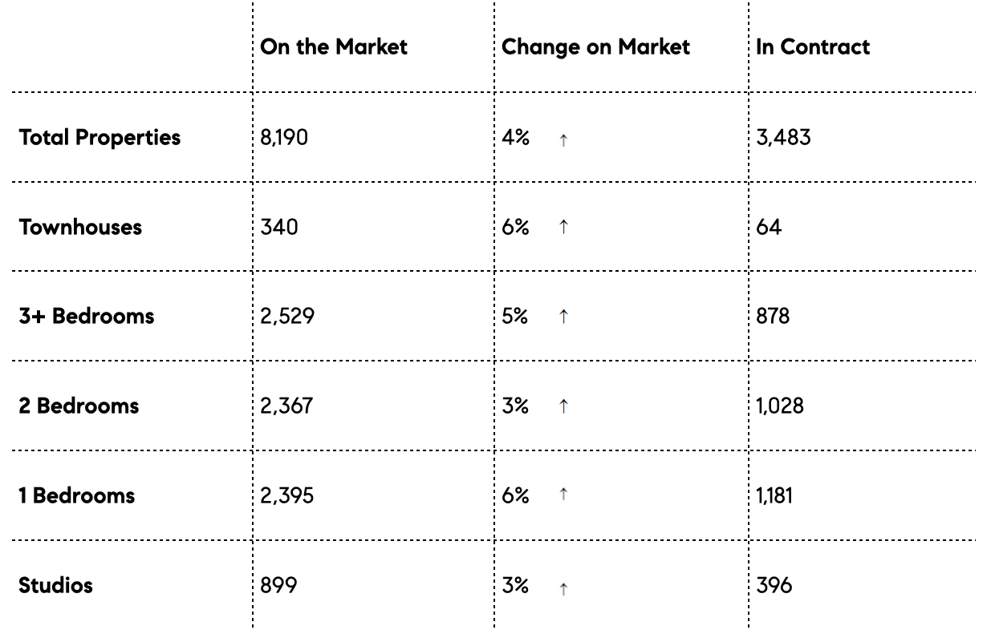Select the Change on Market column header

click(x=595, y=46)
